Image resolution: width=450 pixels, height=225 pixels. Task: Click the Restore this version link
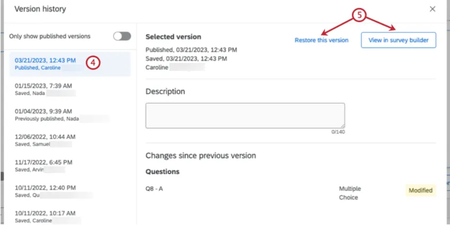point(321,40)
